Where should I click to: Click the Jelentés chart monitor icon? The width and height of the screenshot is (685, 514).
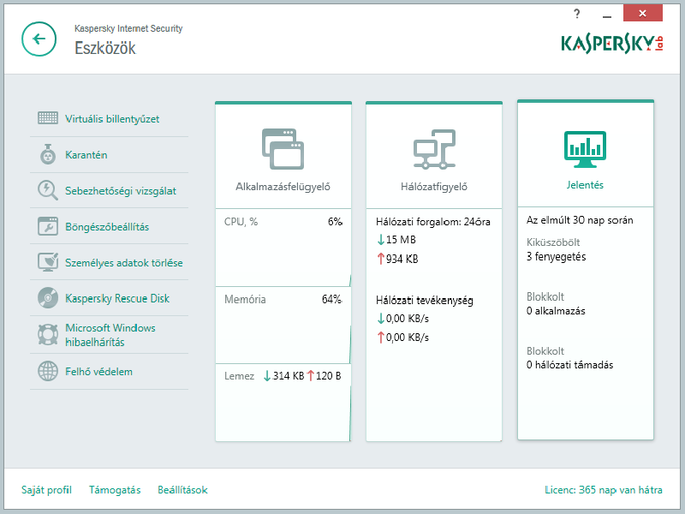(585, 149)
